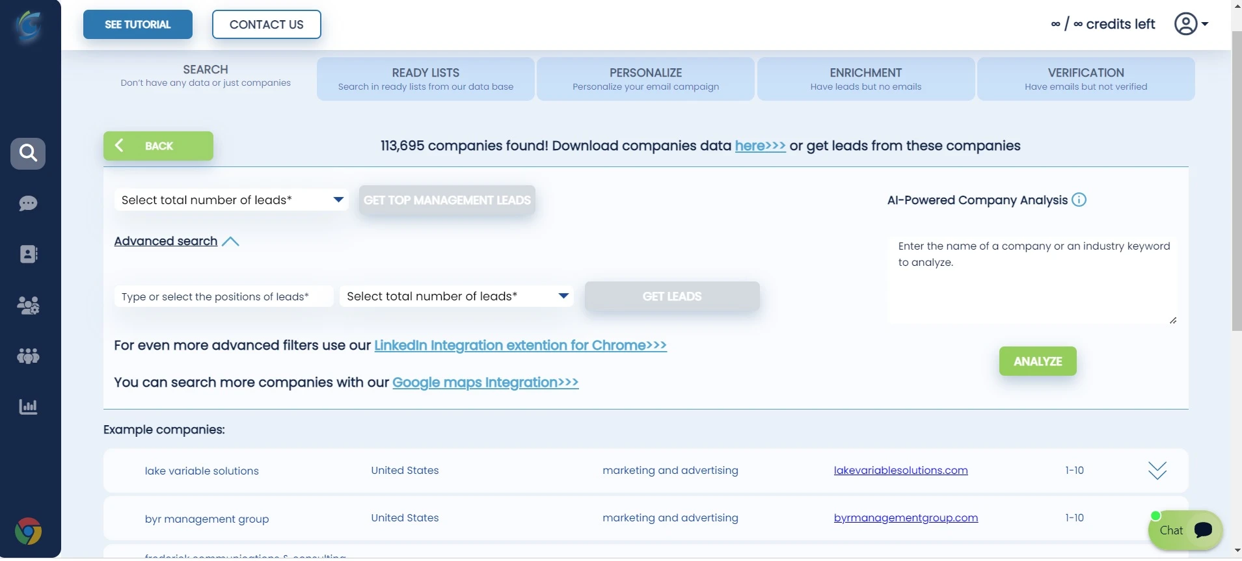
Task: Open the bar chart analytics sidebar icon
Action: pyautogui.click(x=28, y=407)
